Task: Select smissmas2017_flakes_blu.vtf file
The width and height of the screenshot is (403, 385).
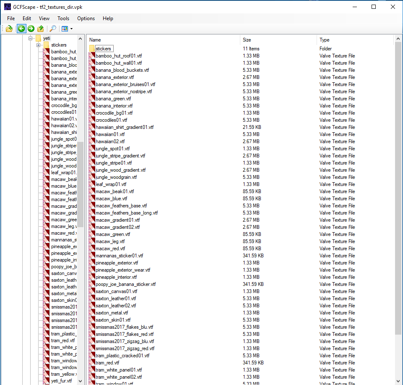Action: (x=125, y=327)
